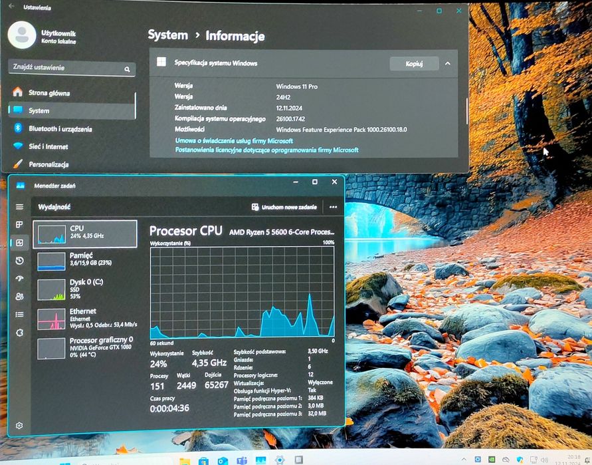Select CPU in the performance list

85,234
